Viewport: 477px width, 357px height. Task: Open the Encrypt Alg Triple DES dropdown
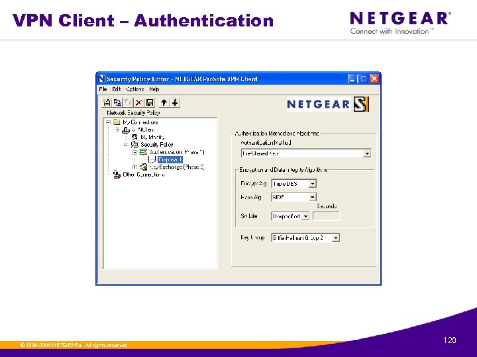(x=313, y=184)
